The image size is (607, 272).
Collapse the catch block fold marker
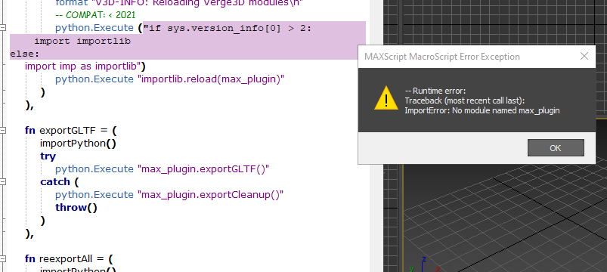pos(3,181)
